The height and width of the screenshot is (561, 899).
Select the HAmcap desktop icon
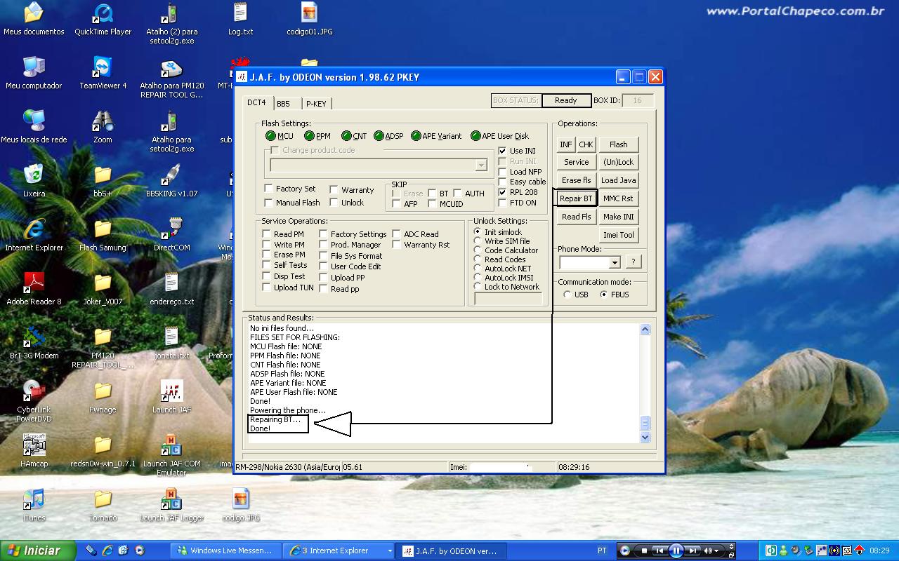tap(34, 451)
